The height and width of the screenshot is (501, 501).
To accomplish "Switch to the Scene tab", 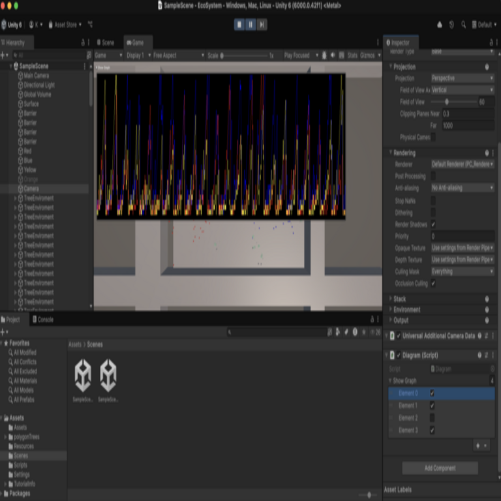I will [x=107, y=42].
